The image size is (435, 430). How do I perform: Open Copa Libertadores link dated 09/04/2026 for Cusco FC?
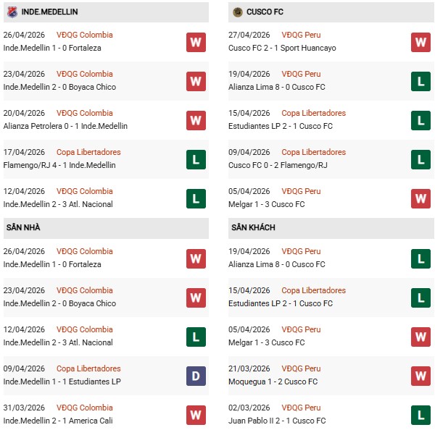pyautogui.click(x=314, y=153)
